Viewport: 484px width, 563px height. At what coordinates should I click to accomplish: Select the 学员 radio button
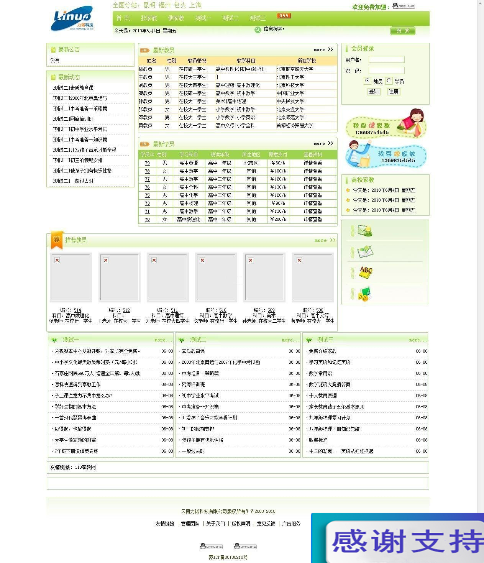389,81
